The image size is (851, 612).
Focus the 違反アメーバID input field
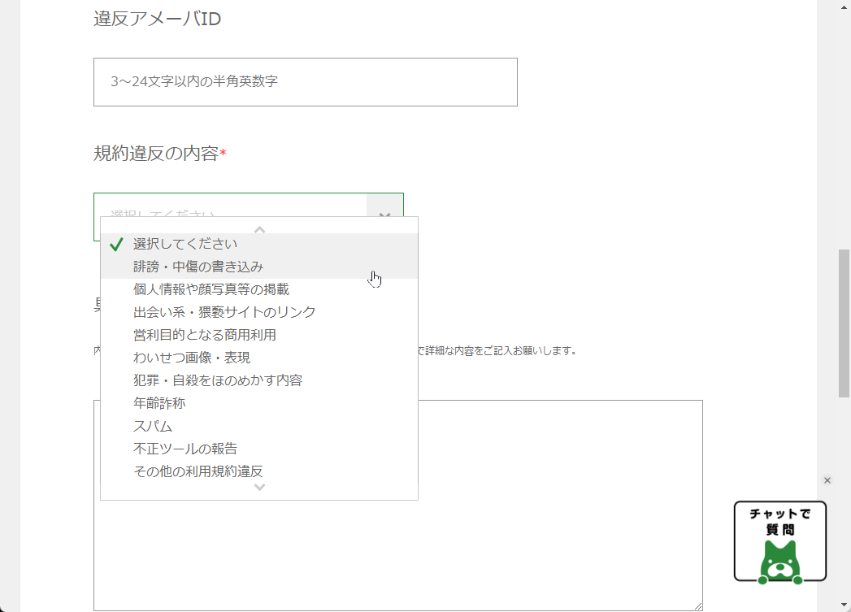[x=306, y=82]
